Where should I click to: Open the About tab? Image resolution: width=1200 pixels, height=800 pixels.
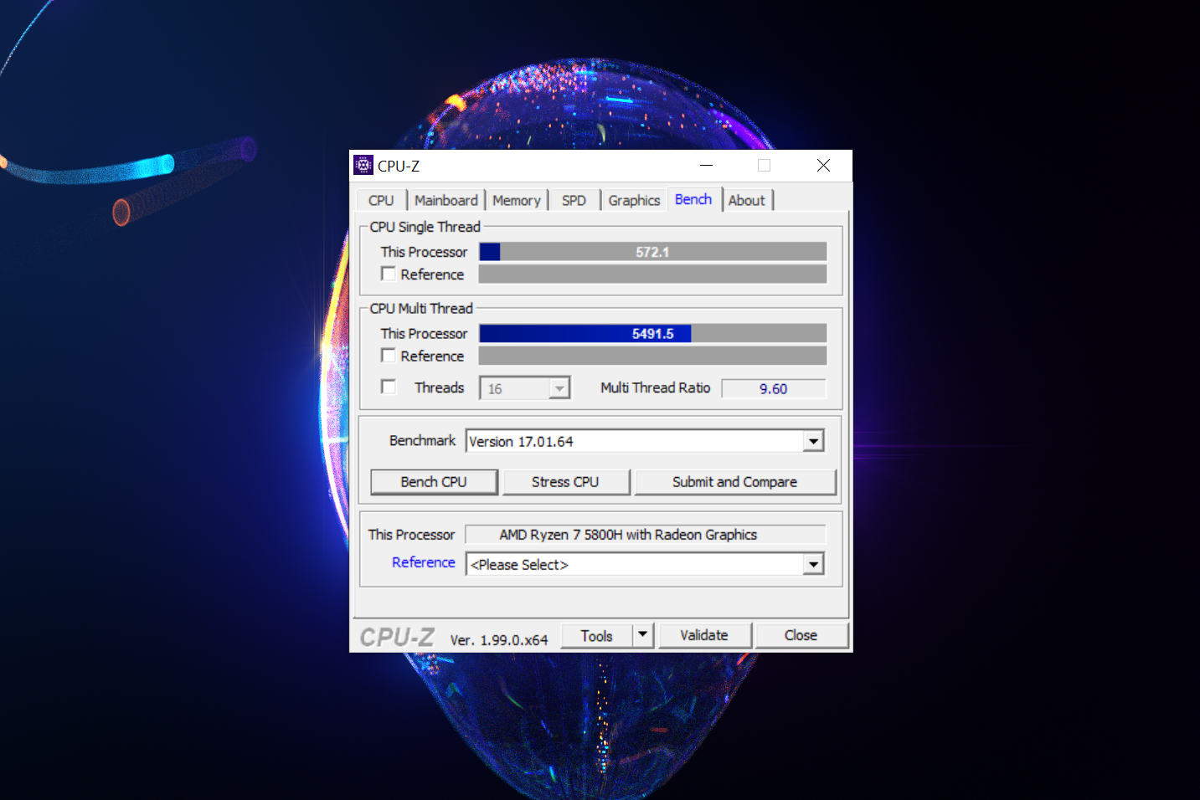click(x=747, y=200)
